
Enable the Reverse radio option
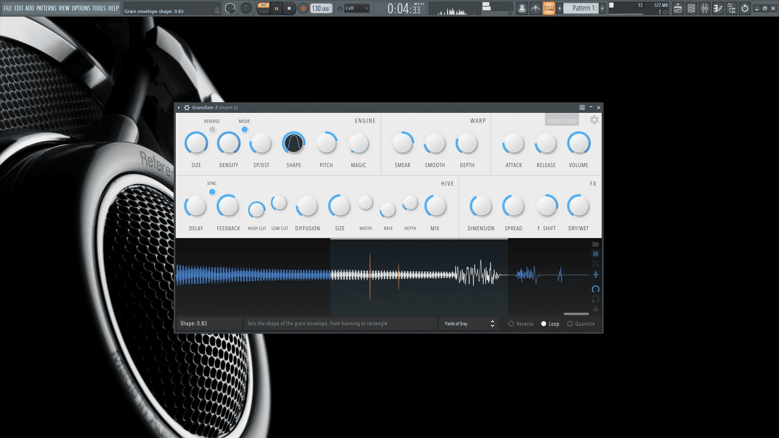521,324
